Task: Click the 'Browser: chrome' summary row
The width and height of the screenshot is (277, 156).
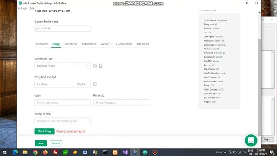Action: pos(212,29)
